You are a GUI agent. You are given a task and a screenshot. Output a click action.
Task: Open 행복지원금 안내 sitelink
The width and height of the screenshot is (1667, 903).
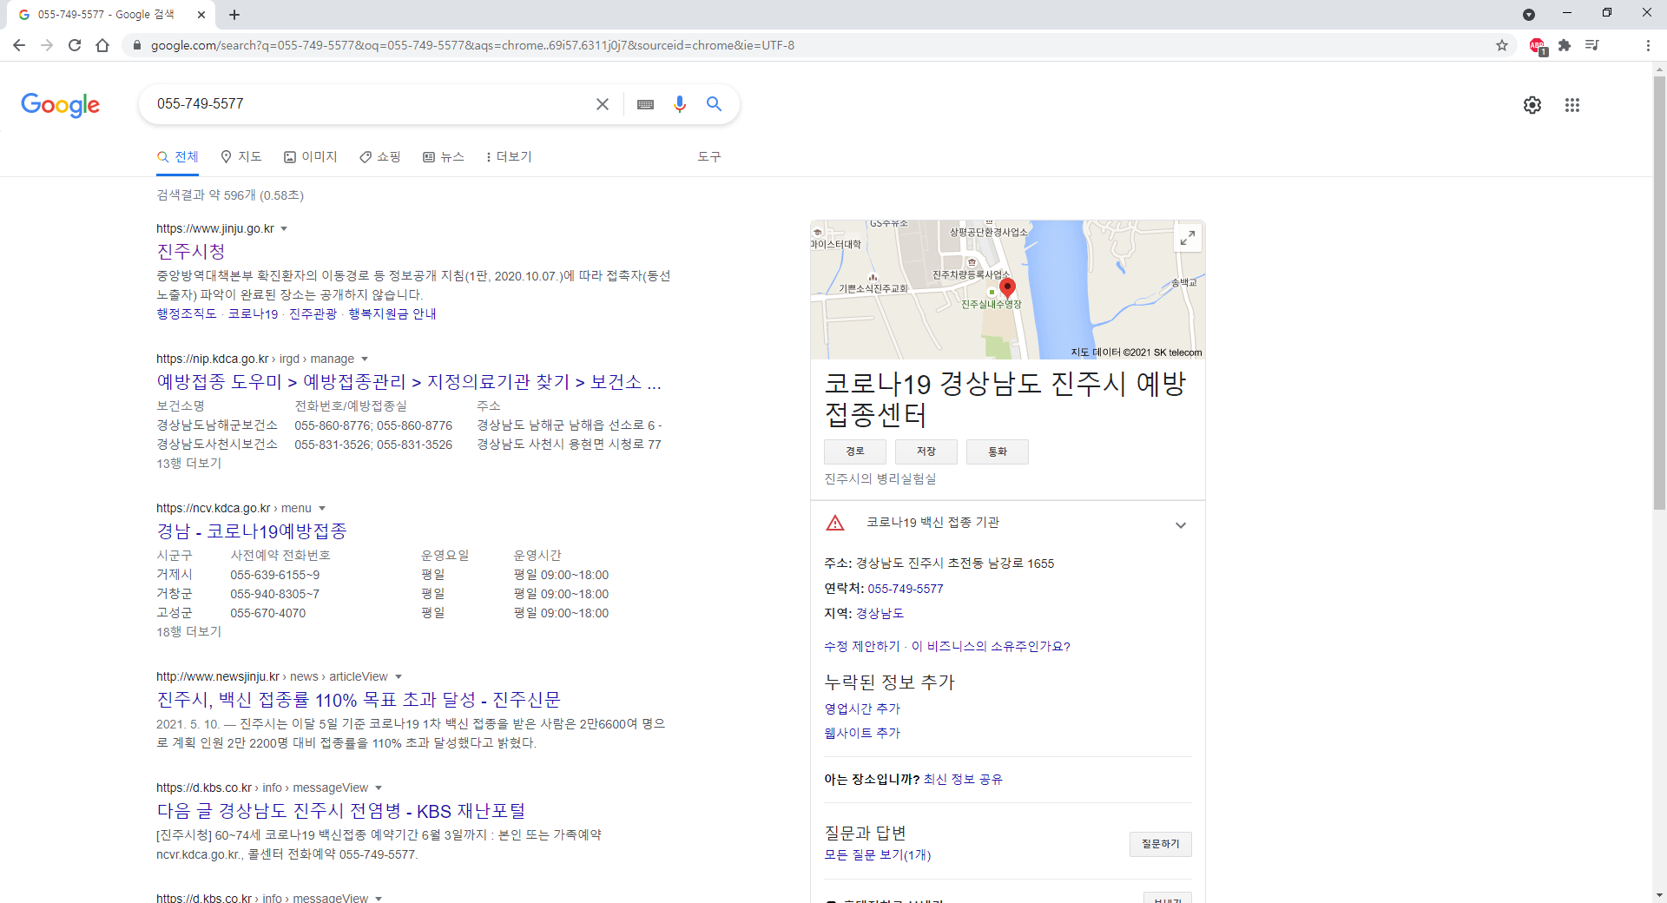coord(392,314)
